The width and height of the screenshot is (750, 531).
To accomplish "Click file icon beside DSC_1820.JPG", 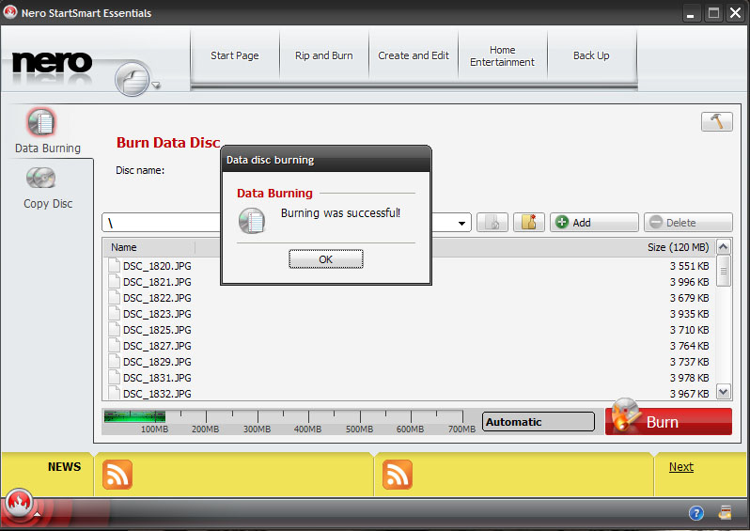I will pos(114,265).
